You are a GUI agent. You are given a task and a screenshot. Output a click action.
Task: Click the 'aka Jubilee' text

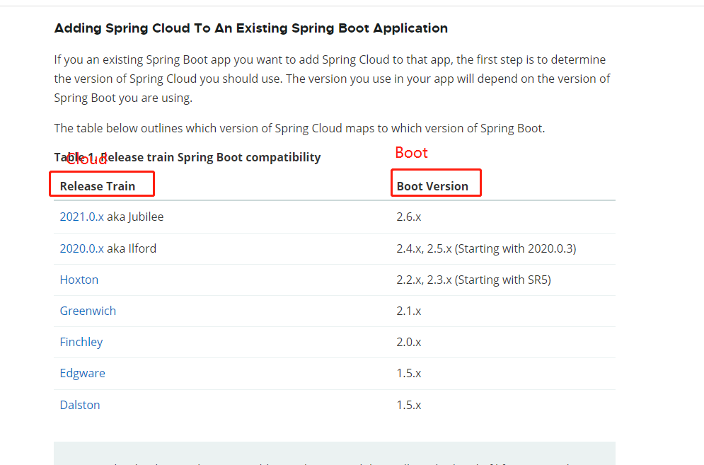click(x=135, y=217)
